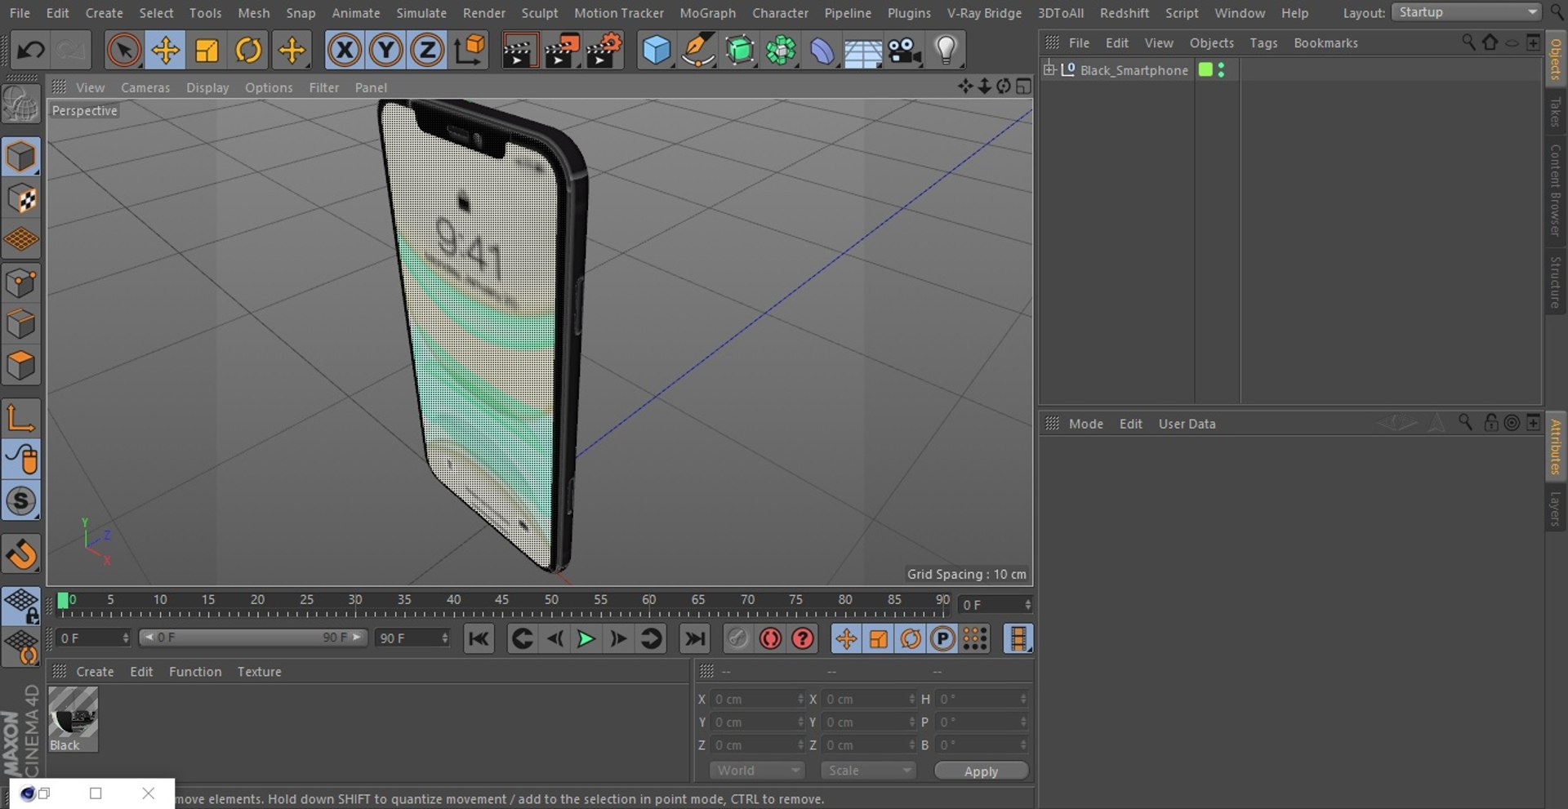Add a Cube primitive object
Image resolution: width=1568 pixels, height=809 pixels.
656,51
